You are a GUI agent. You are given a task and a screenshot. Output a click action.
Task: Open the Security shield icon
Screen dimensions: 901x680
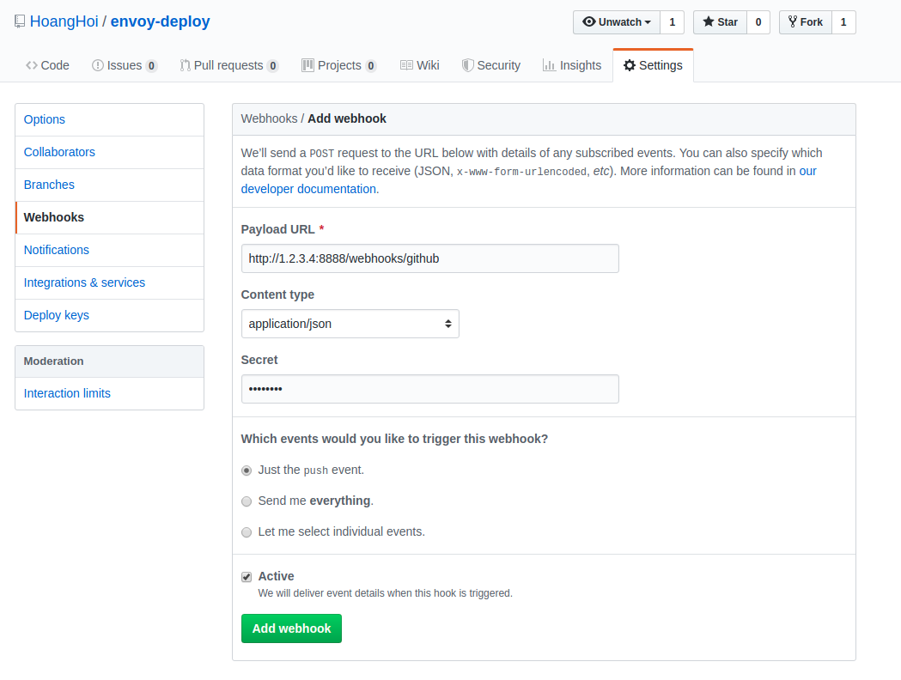pyautogui.click(x=467, y=65)
